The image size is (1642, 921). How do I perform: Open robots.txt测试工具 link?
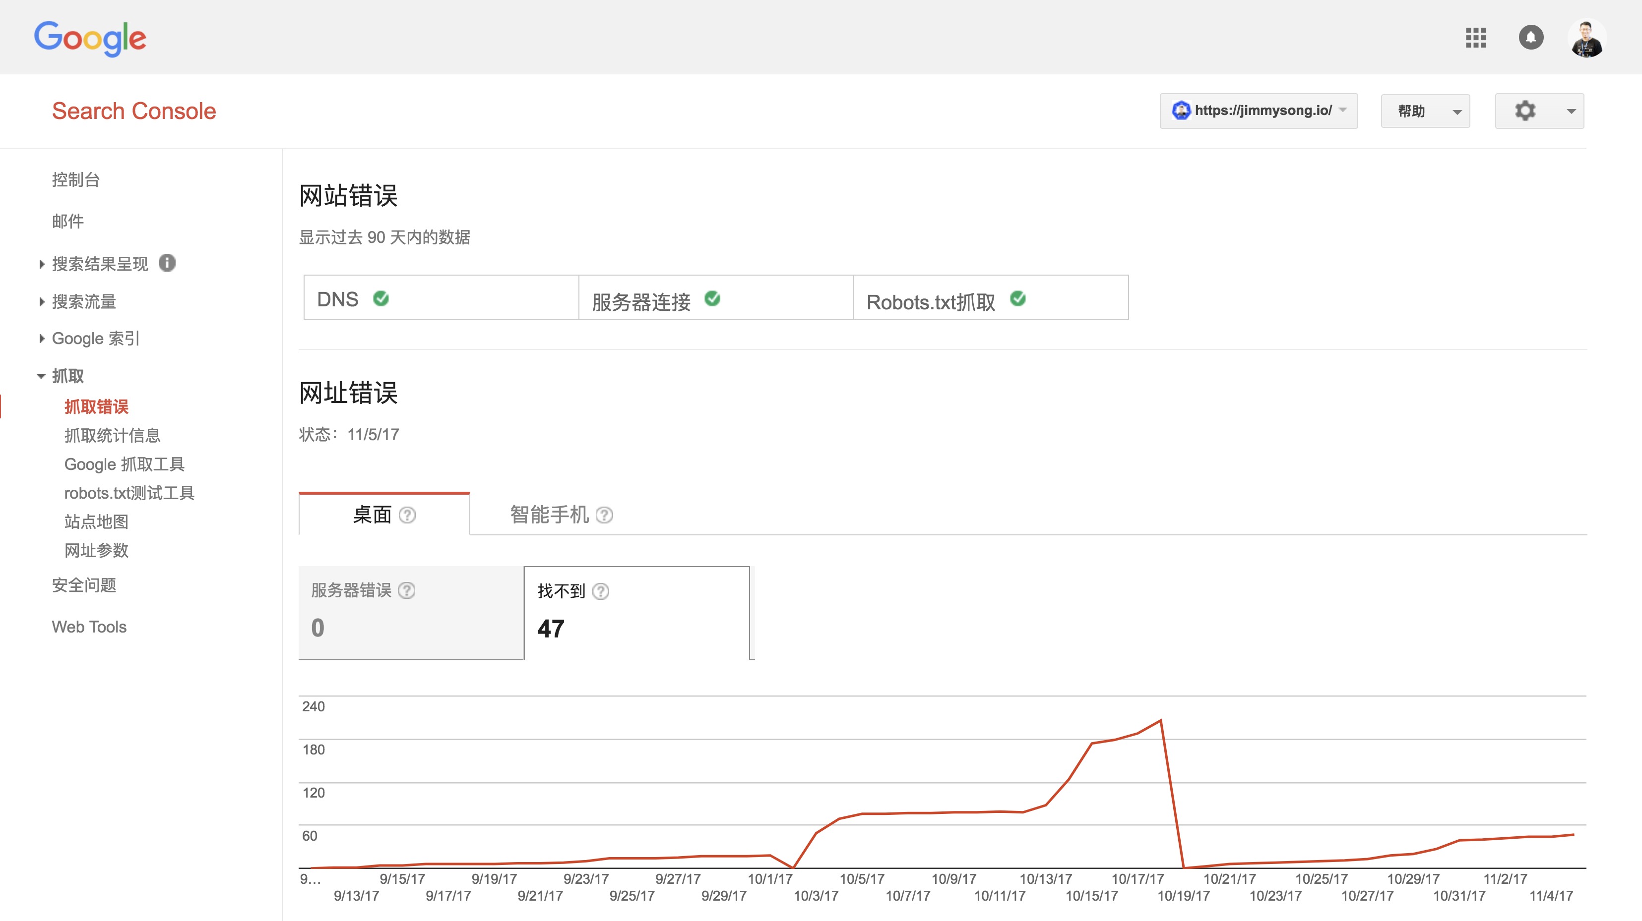point(129,493)
